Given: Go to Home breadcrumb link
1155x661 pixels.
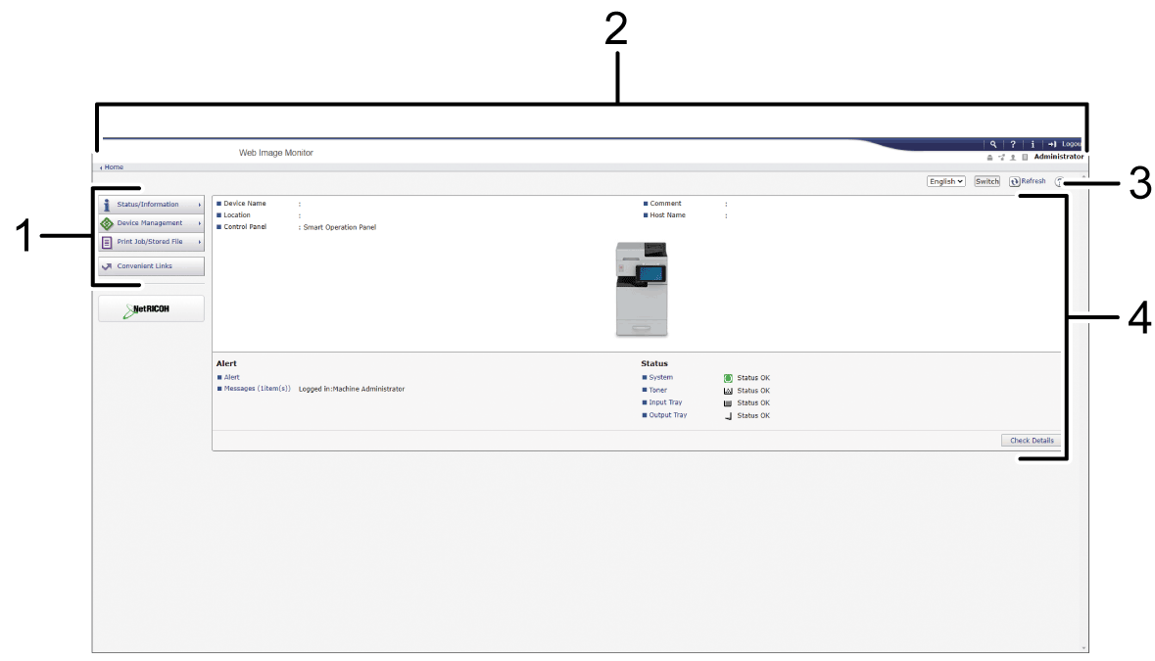Looking at the screenshot, I should click(114, 167).
